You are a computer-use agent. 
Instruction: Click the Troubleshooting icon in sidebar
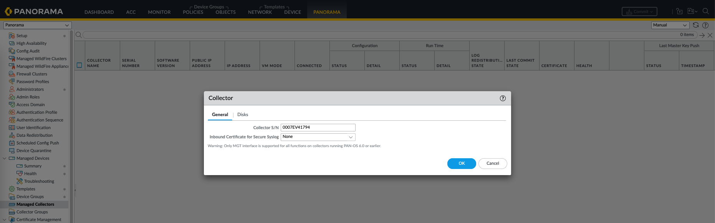click(20, 181)
